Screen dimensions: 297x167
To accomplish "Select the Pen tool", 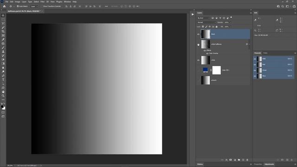I will 3,76.
